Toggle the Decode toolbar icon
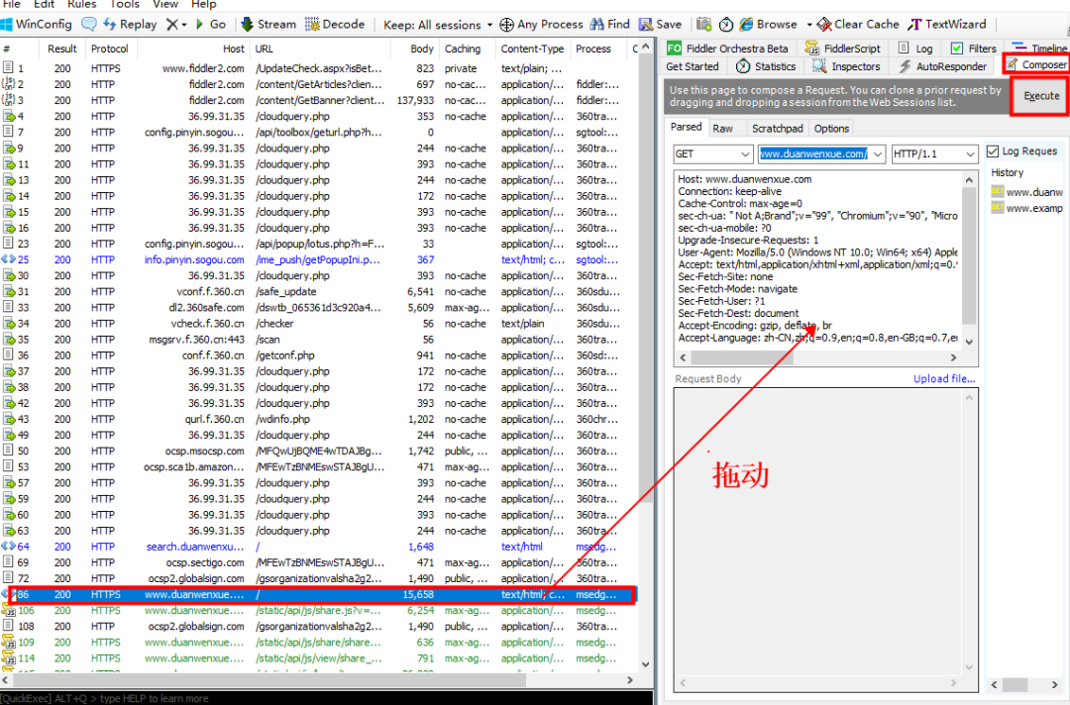The image size is (1070, 705). [x=312, y=24]
